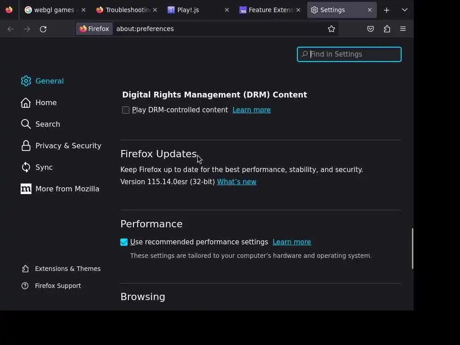460x345 pixels.
Task: Uncheck Use recommended performance settings
Action: coord(124,242)
